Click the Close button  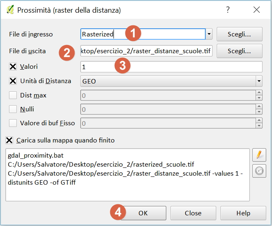coord(193,213)
